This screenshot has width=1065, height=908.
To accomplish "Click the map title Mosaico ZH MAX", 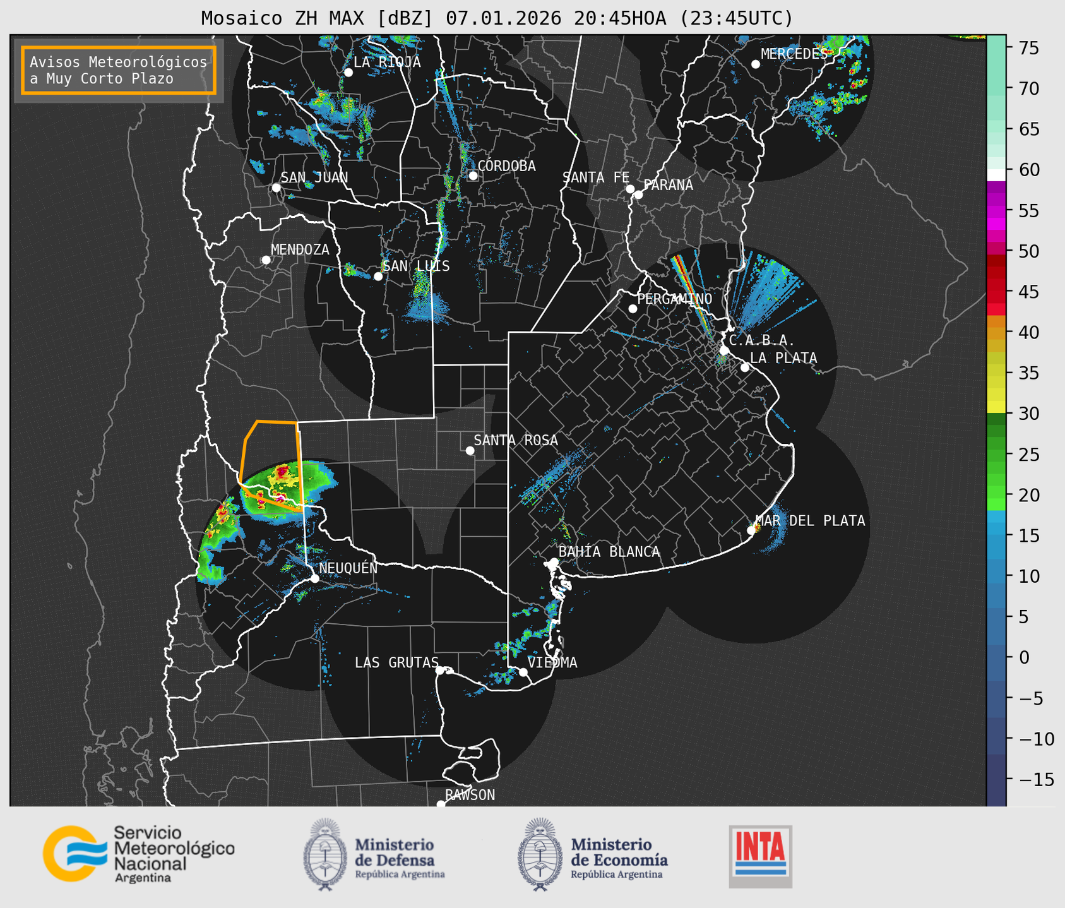I will point(496,18).
